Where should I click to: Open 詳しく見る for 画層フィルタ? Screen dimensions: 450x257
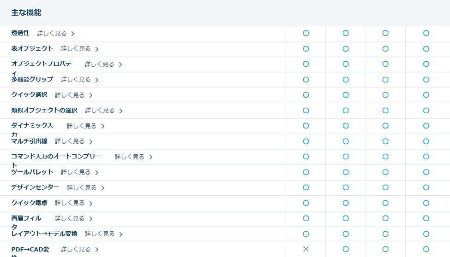(x=70, y=218)
